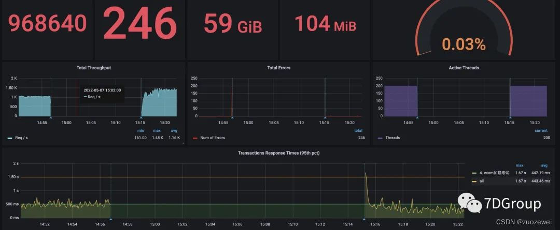Click the tooltip timestamp 2022-05-07 15:02:00
This screenshot has height=230, width=560.
(102, 90)
